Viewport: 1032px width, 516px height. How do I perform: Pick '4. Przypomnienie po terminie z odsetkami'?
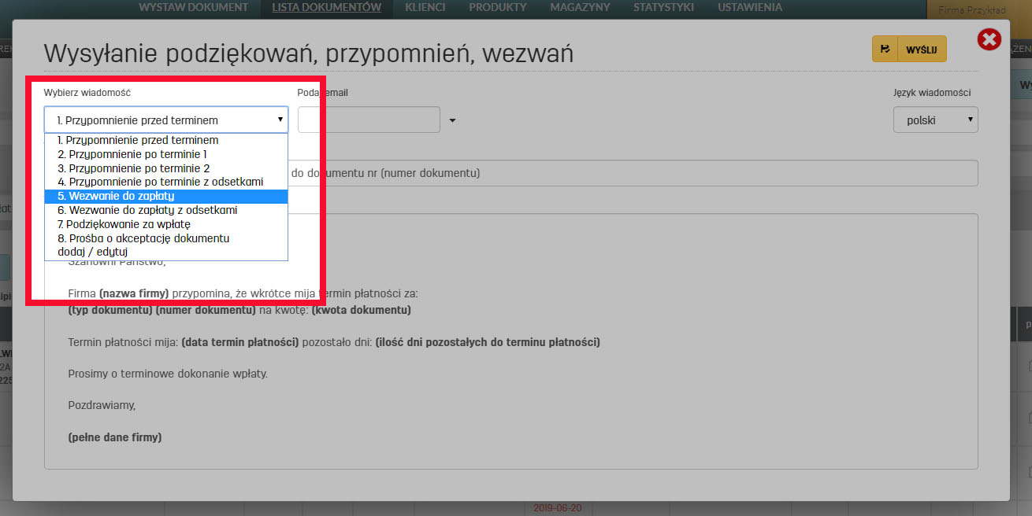160,182
